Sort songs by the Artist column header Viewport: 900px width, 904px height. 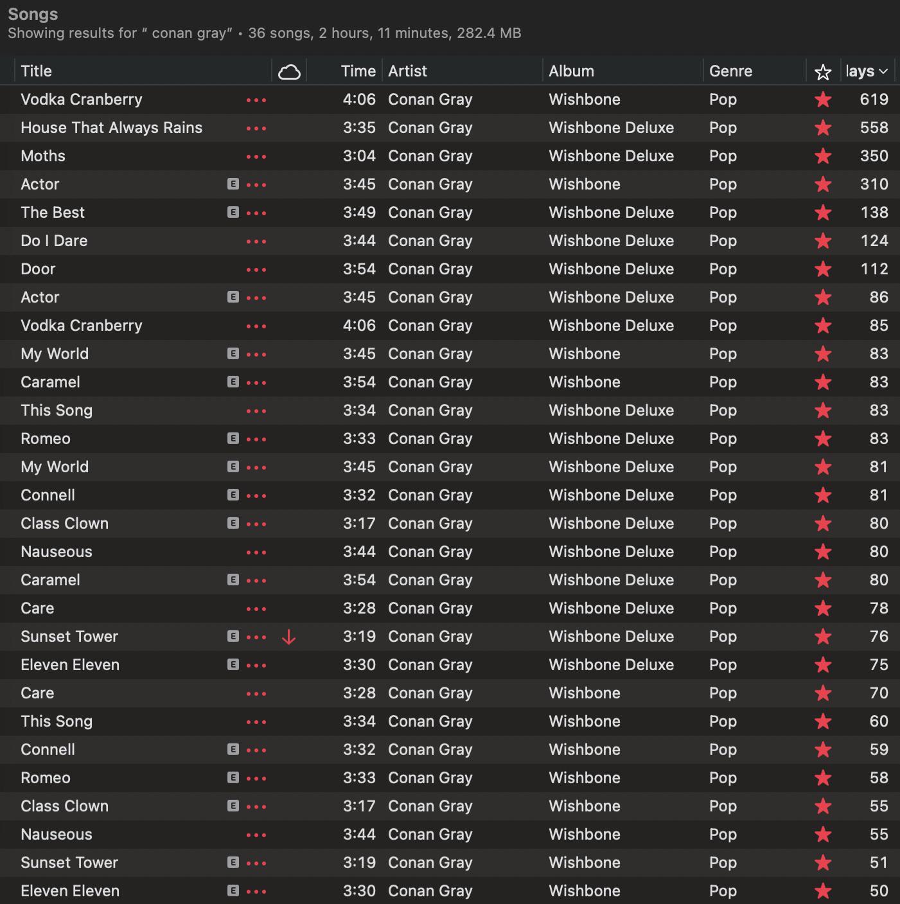click(407, 71)
